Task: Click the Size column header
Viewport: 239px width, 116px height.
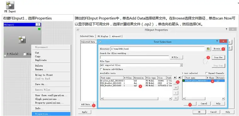Action: [162, 78]
